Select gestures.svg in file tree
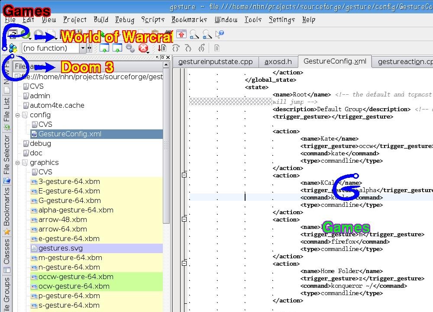 pos(97,248)
